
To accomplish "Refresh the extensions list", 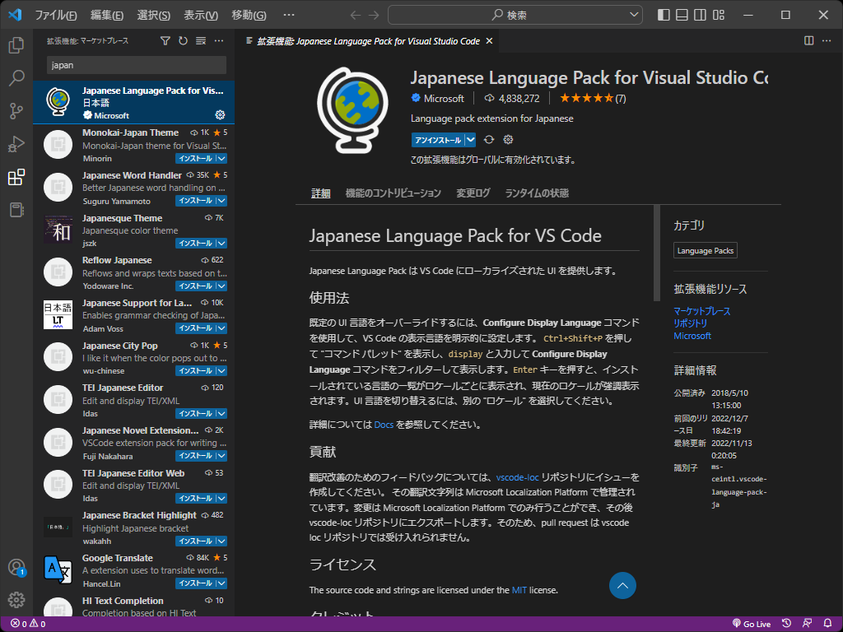I will (x=183, y=41).
